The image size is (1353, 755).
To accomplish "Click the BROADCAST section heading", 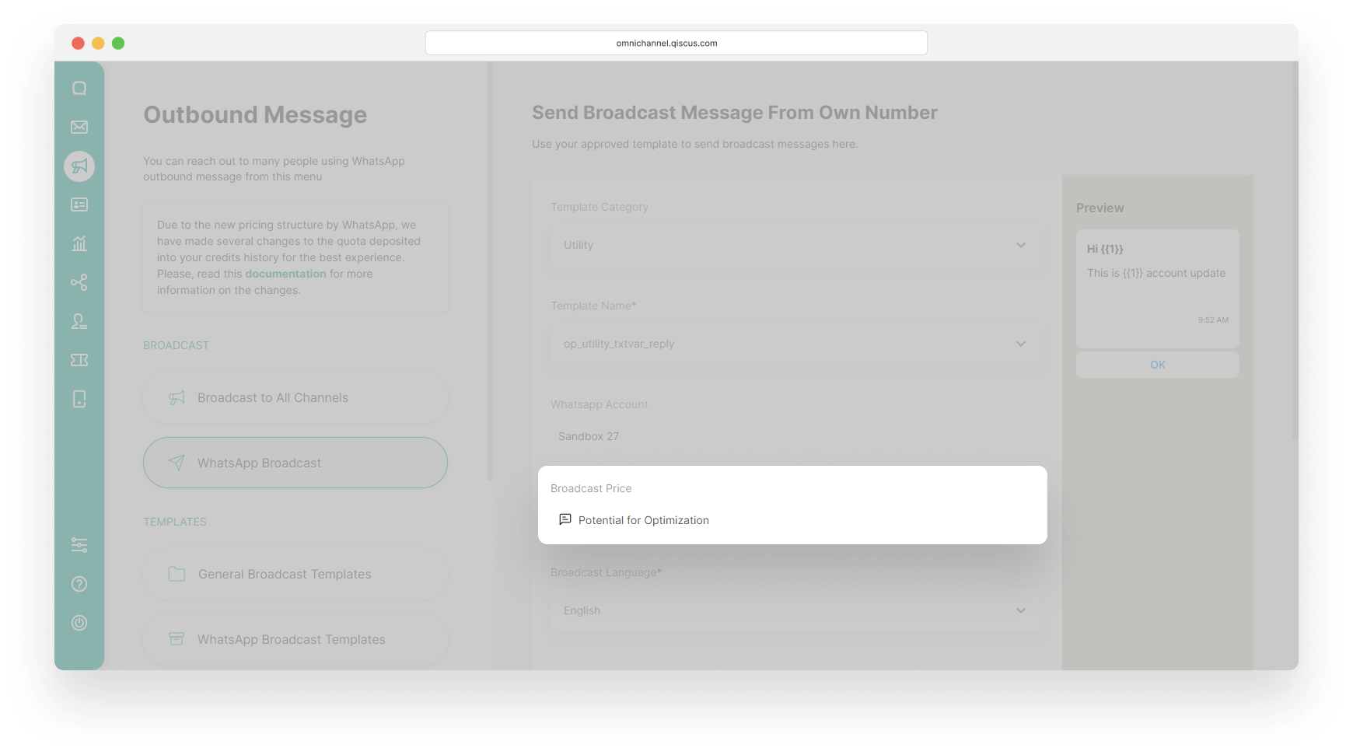I will point(177,345).
